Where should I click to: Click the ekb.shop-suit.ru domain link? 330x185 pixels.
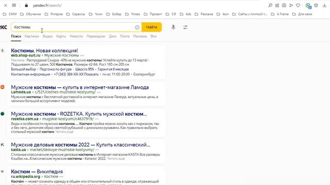(x=26, y=55)
